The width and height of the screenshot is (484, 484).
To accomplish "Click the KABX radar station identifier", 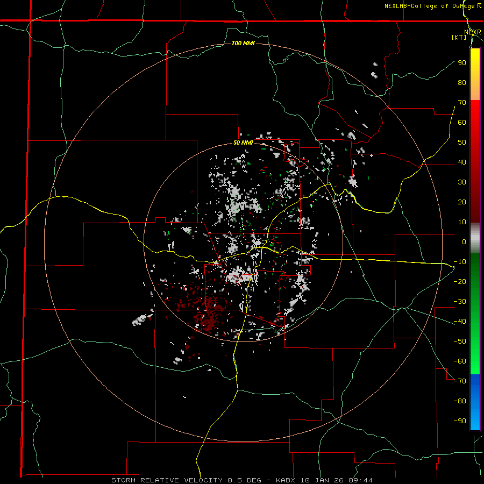I will pyautogui.click(x=287, y=480).
